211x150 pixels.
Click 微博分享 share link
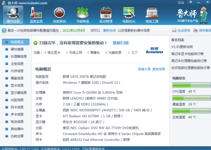(144, 69)
